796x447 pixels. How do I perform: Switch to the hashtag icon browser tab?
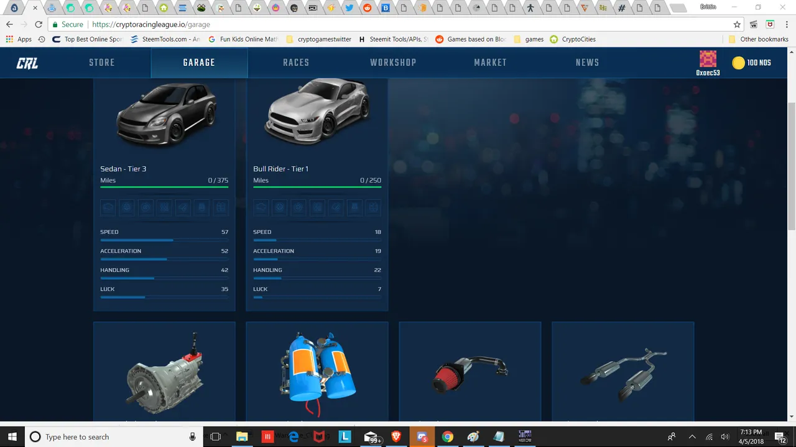pyautogui.click(x=621, y=8)
